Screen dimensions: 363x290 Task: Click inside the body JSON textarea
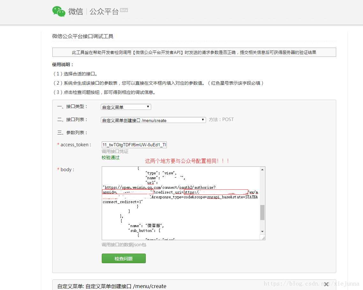181,203
